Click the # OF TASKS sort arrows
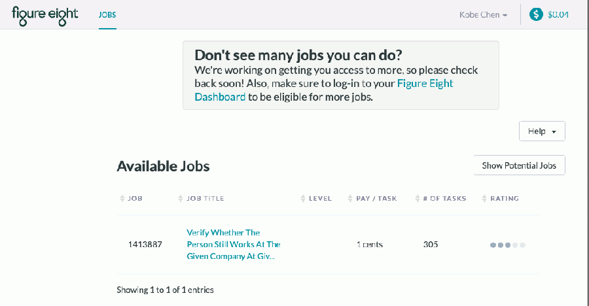The height and width of the screenshot is (306, 589). coord(418,199)
